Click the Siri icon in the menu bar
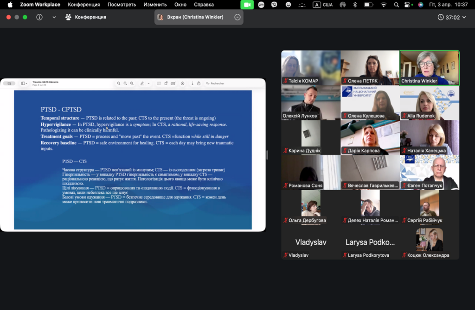The image size is (475, 310). pyautogui.click(x=420, y=5)
